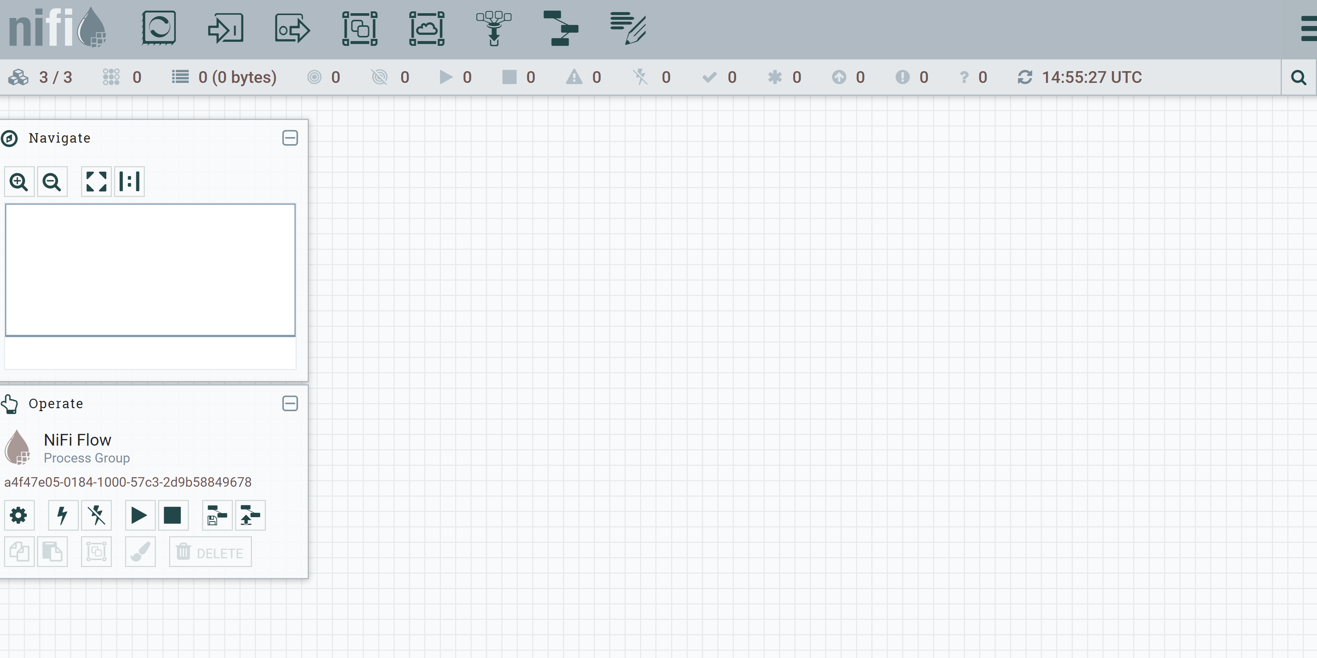Click inside the birdseye navigation view
1317x658 pixels.
(x=150, y=270)
